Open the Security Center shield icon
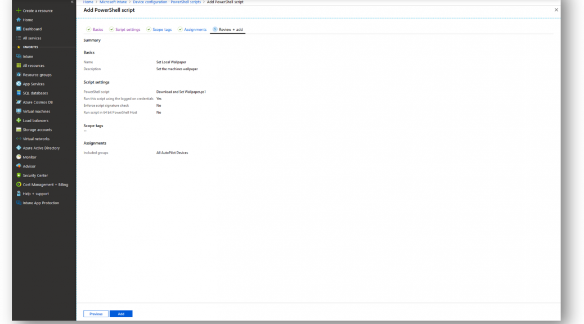Viewport: 584px width, 324px height. click(19, 175)
